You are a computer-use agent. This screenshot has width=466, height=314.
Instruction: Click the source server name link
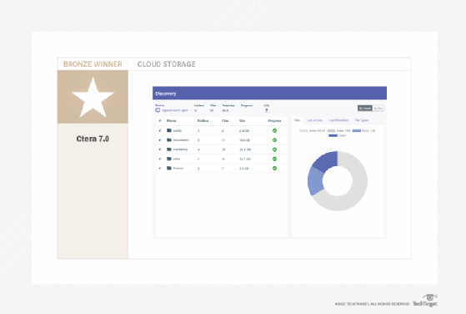point(175,110)
